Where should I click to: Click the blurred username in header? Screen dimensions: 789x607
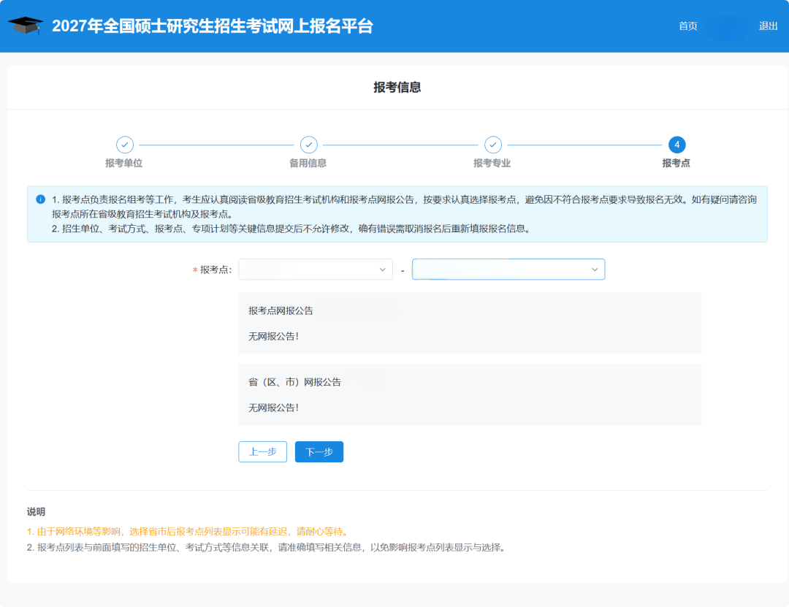pos(727,28)
